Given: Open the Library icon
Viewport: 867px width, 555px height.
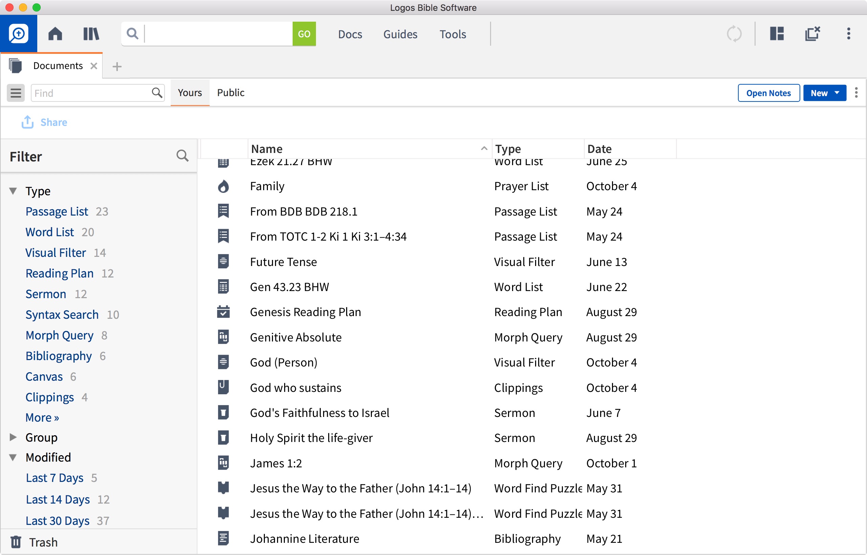Looking at the screenshot, I should (x=91, y=34).
